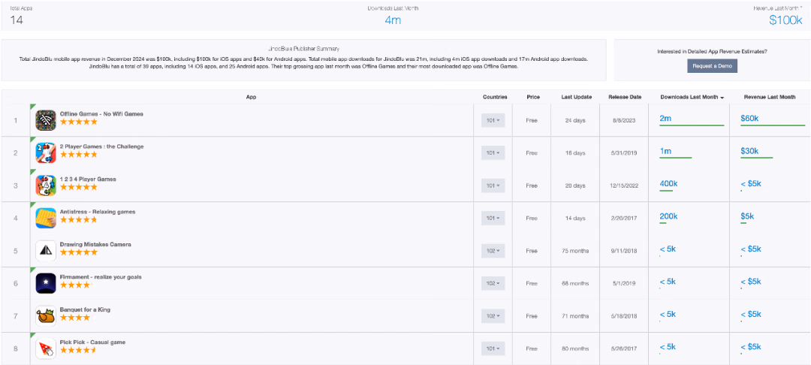The height and width of the screenshot is (365, 811).
Task: Click the 1m downloads value
Action: point(665,151)
